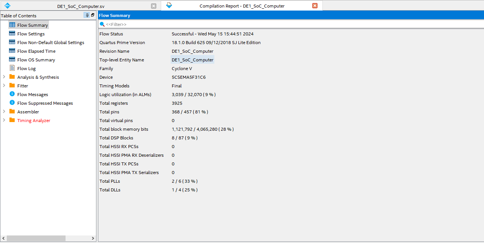This screenshot has width=484, height=243.
Task: Click the 'Revision Name' row label
Action: tap(114, 51)
